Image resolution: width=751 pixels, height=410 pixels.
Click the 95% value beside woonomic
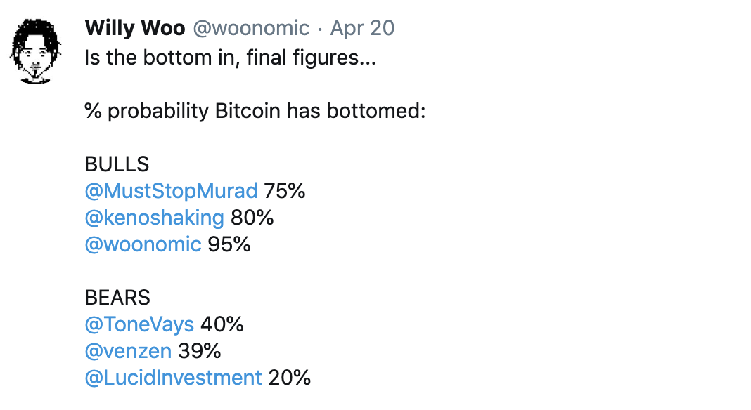pos(229,244)
